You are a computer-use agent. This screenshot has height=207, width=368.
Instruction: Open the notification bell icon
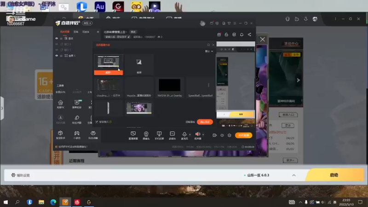click(x=241, y=34)
